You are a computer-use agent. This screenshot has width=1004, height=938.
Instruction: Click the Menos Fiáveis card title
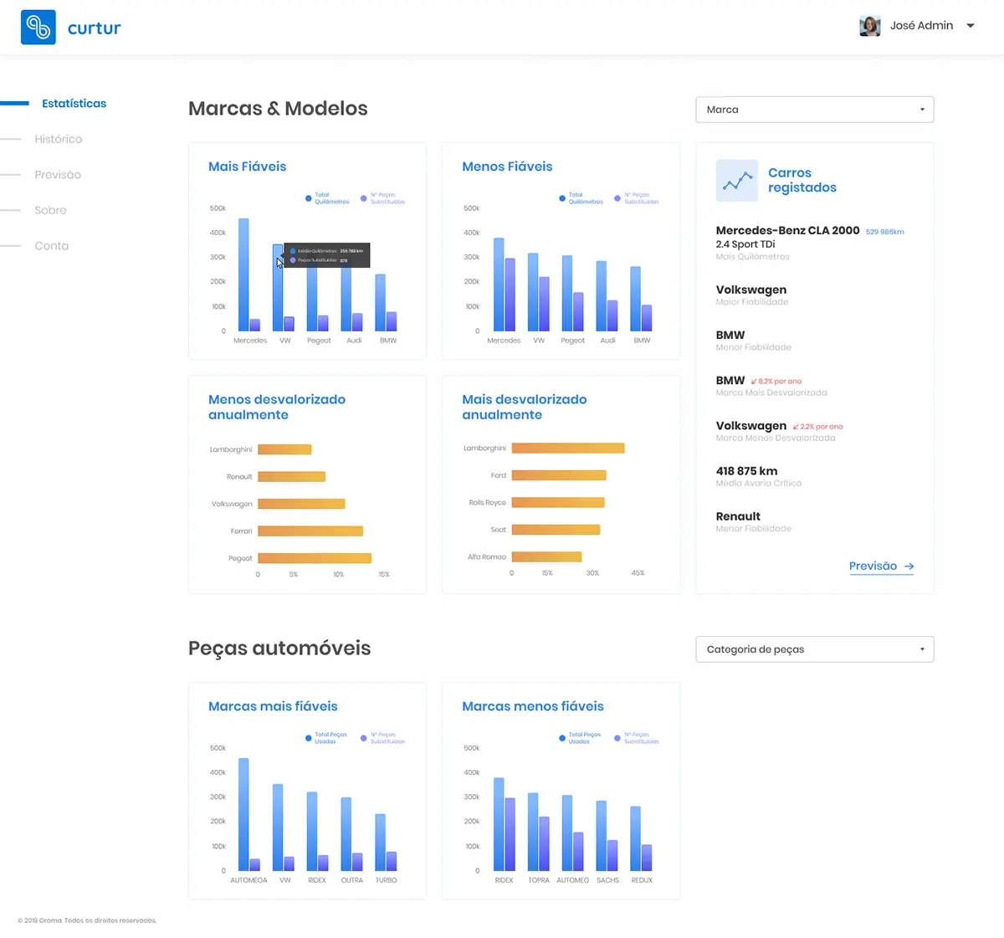507,167
